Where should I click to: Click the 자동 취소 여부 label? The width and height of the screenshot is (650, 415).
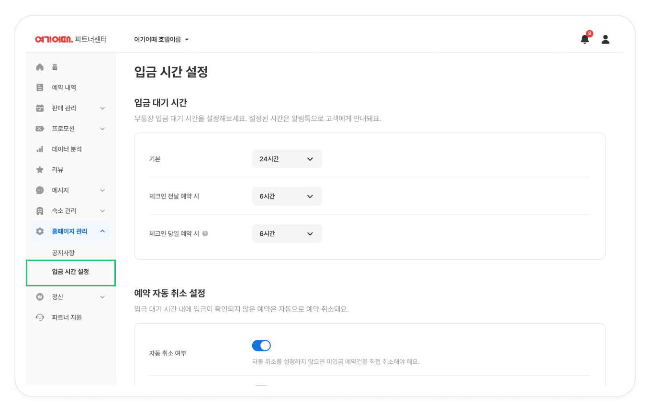point(168,353)
